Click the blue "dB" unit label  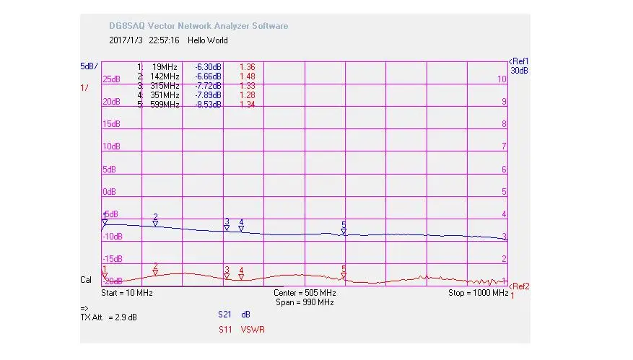[245, 315]
